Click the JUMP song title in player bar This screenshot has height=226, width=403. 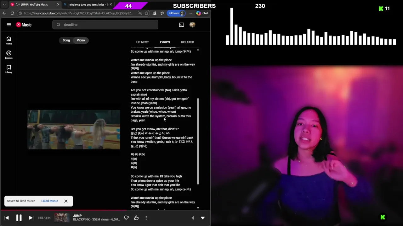pos(77,216)
